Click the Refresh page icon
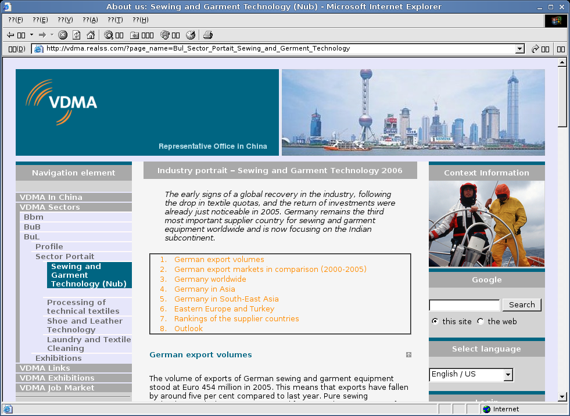Viewport: 570px width, 416px height. tap(76, 35)
